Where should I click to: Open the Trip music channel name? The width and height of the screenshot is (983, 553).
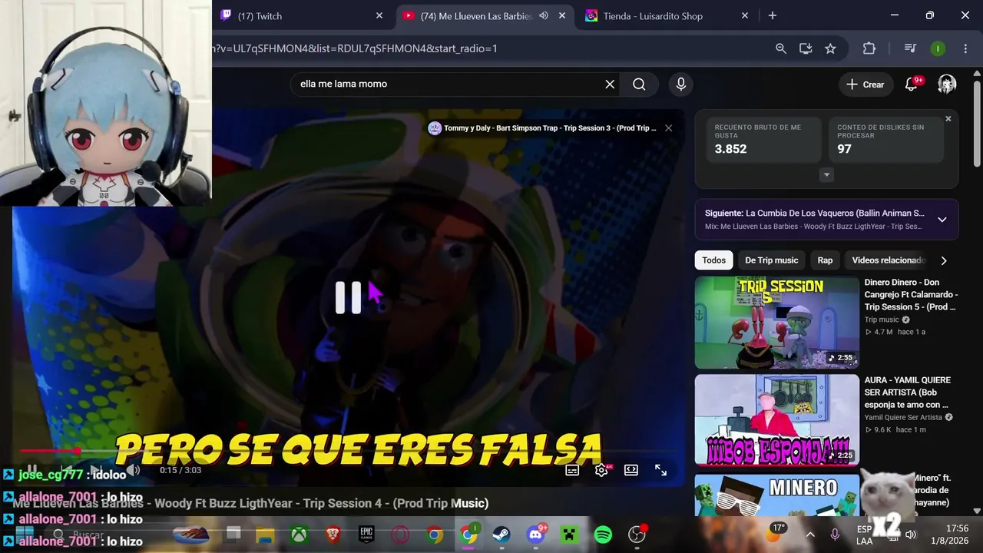882,320
